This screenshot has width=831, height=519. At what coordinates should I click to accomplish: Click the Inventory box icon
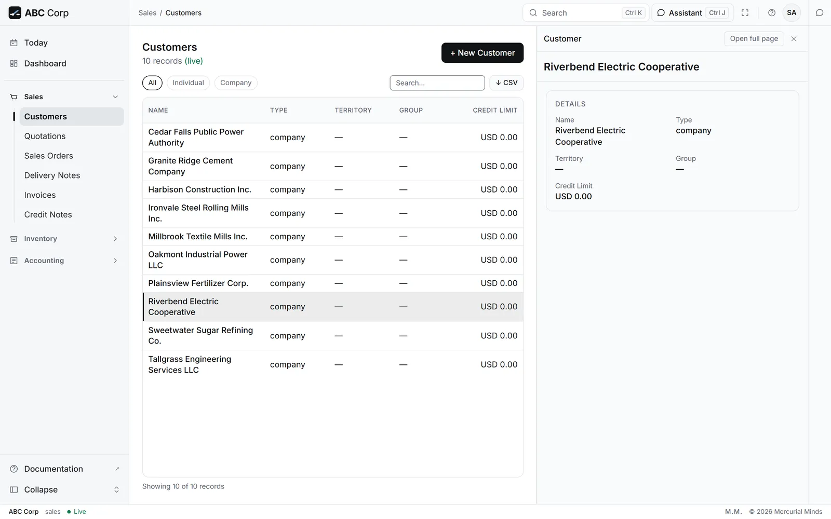(x=14, y=239)
